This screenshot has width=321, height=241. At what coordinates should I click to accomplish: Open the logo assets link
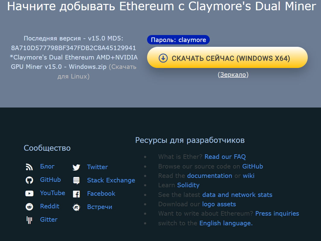coord(219,204)
